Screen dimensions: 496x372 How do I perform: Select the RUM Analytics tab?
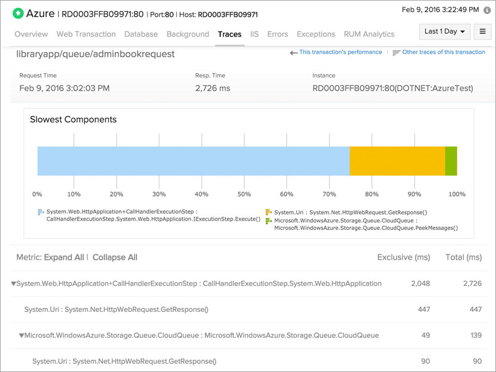[x=370, y=34]
